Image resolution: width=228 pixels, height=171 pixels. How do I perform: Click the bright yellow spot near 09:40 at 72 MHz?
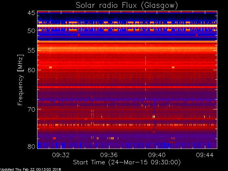(154, 116)
